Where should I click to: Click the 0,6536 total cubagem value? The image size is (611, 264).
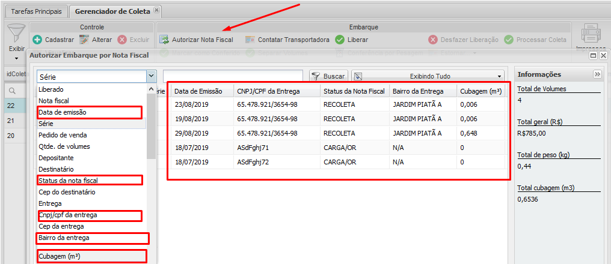[527, 199]
